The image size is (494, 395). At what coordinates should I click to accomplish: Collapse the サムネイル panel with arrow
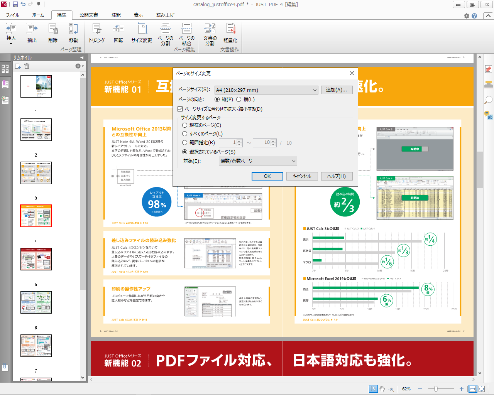[x=82, y=57]
